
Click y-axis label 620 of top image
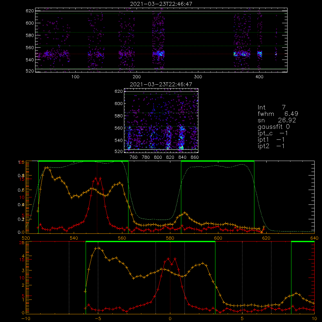coord(30,11)
